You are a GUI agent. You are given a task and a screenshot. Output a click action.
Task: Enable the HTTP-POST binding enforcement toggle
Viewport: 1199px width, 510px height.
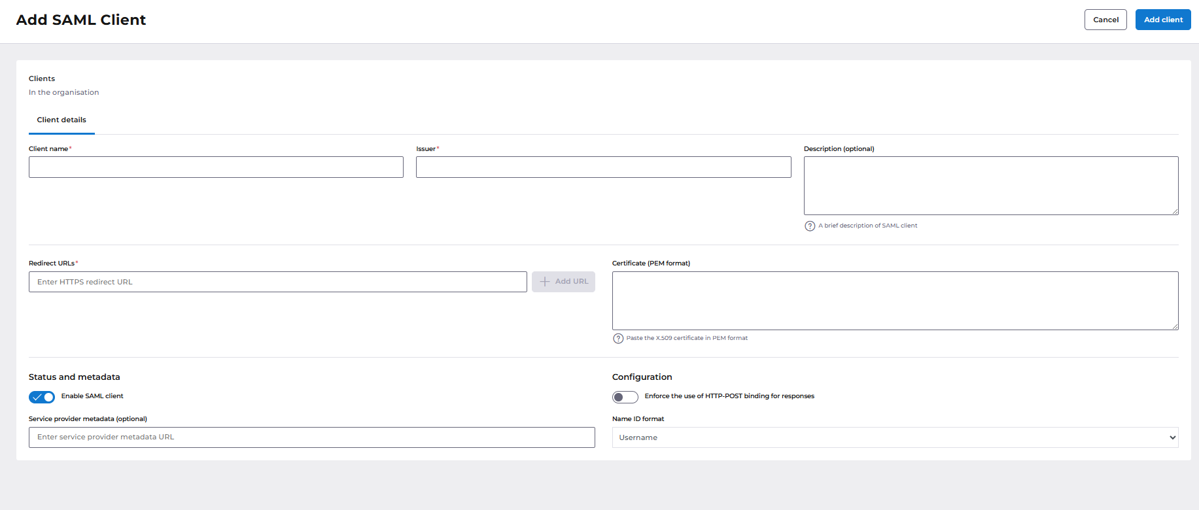625,397
